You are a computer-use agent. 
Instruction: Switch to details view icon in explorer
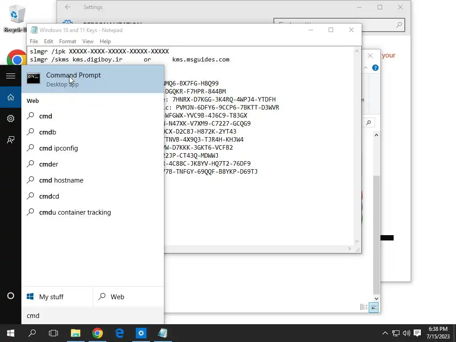pos(363,307)
